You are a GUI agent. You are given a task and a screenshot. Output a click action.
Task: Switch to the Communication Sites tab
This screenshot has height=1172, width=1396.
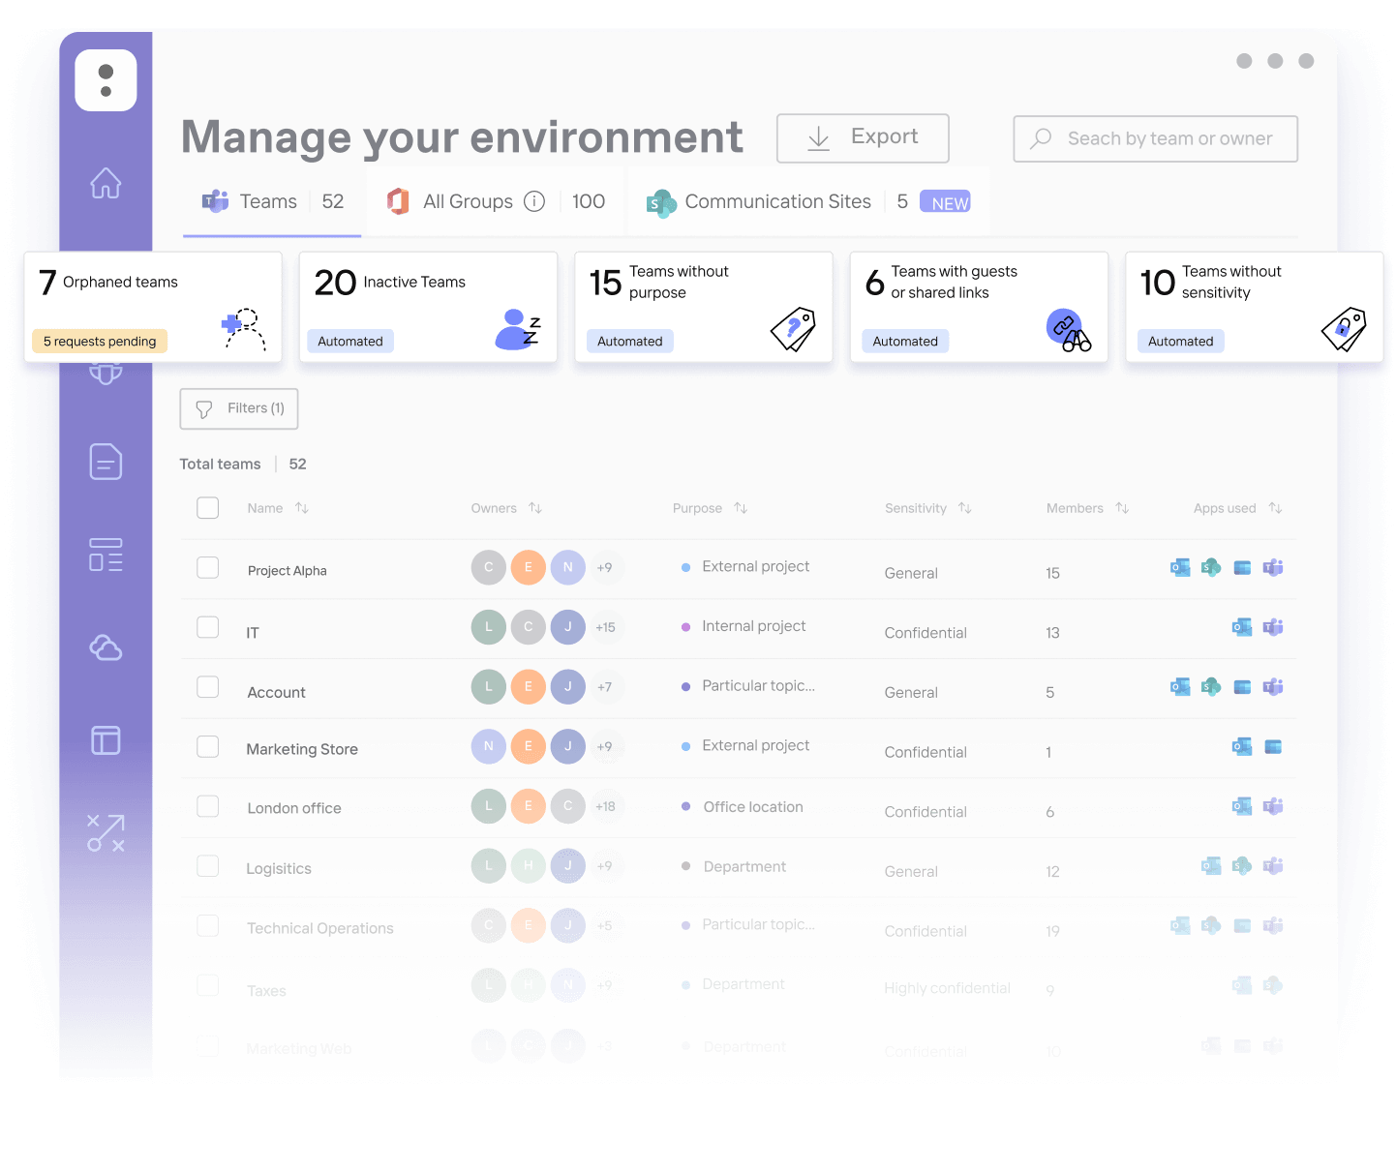(x=808, y=201)
